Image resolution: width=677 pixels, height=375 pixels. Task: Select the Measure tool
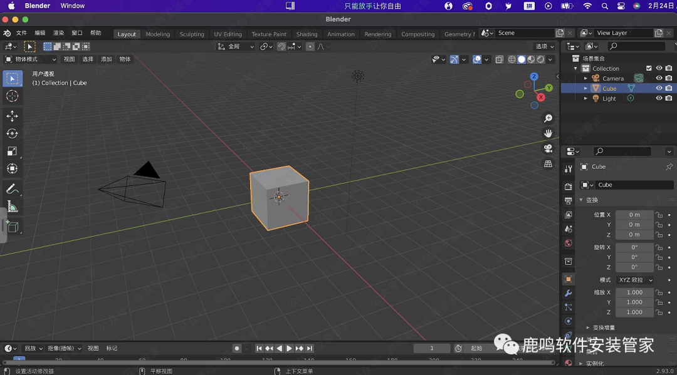[x=12, y=207]
